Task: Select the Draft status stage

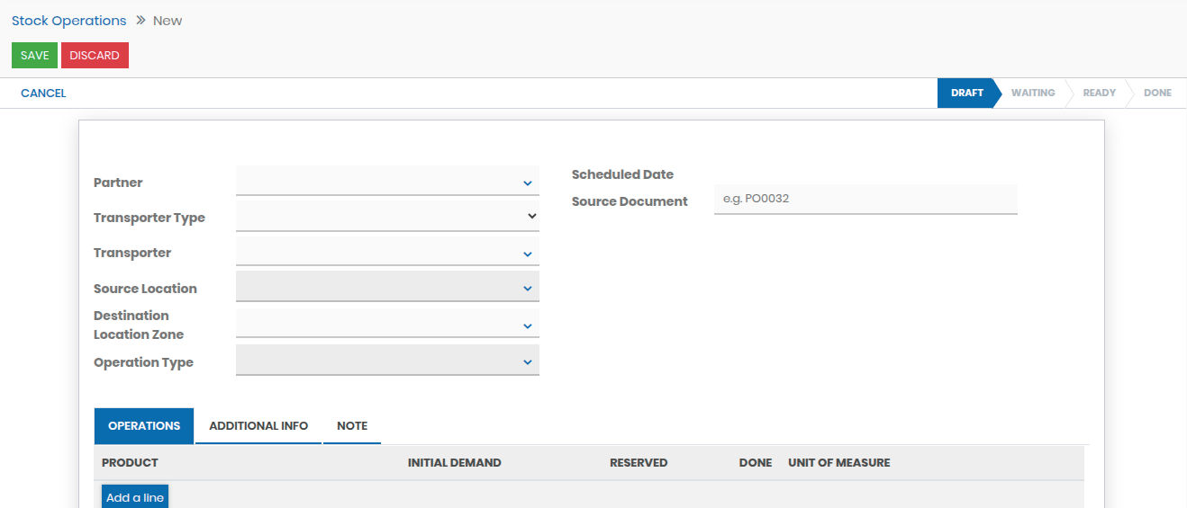Action: point(966,94)
